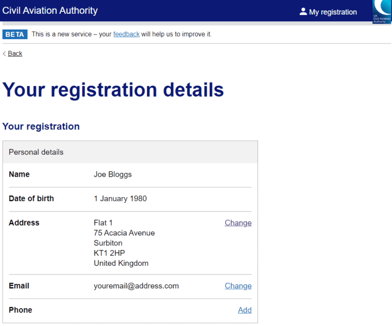The width and height of the screenshot is (392, 326).
Task: Click the postcode KT1 2HP
Action: [x=109, y=253]
